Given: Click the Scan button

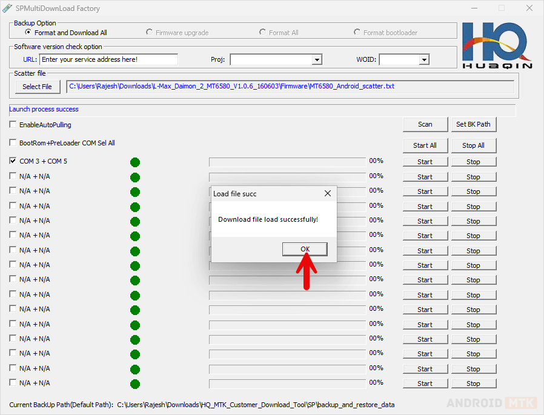Looking at the screenshot, I should (425, 124).
